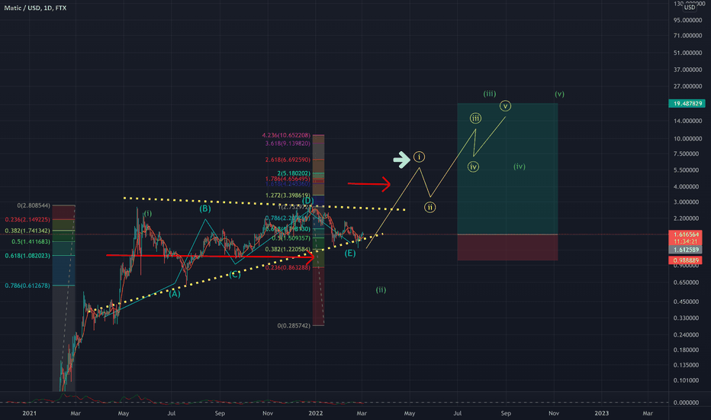Select Fibonacci extension 1.272(3.398619)
Image resolution: width=711 pixels, height=420 pixels.
pos(288,195)
